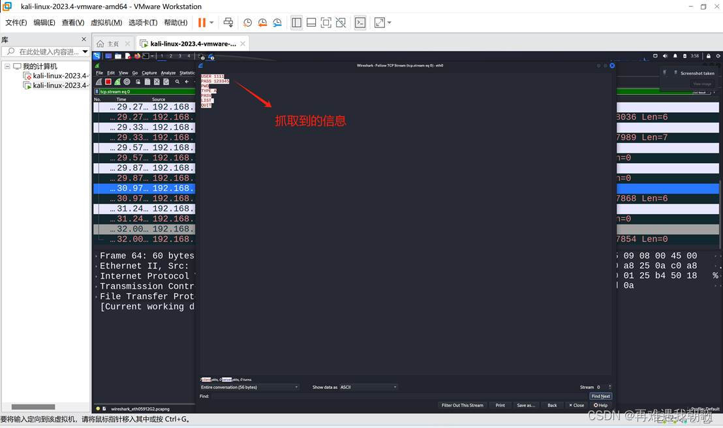Toggle the thumbnail bar view in VMware

[x=311, y=22]
